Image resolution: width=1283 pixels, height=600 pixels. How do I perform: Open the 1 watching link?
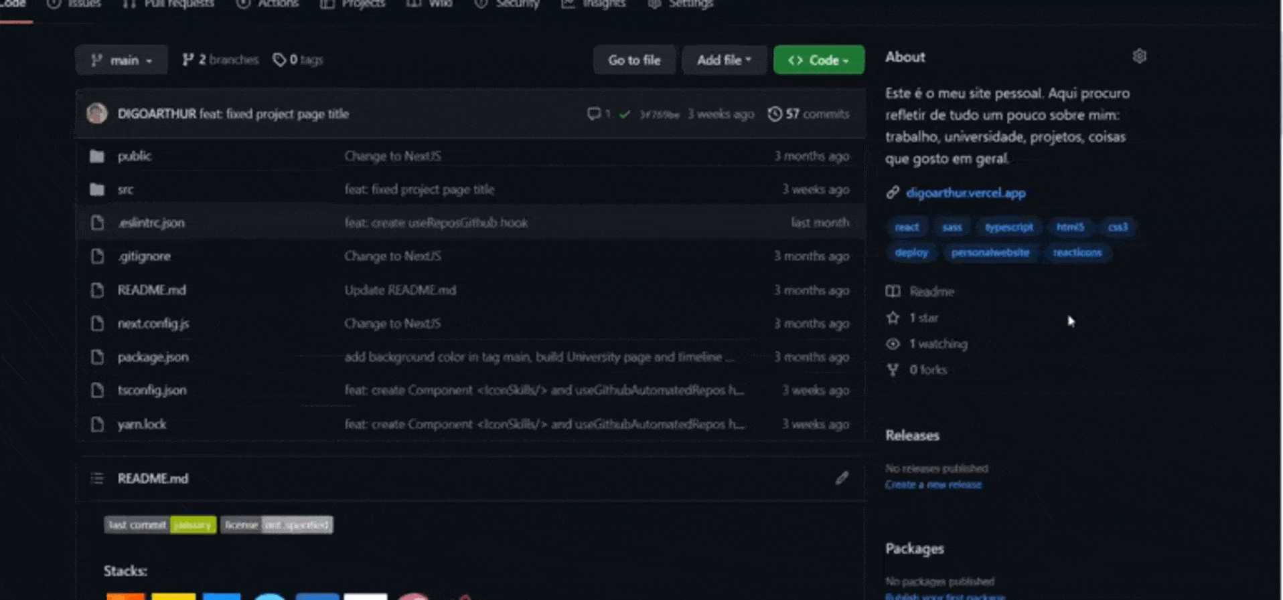point(938,344)
